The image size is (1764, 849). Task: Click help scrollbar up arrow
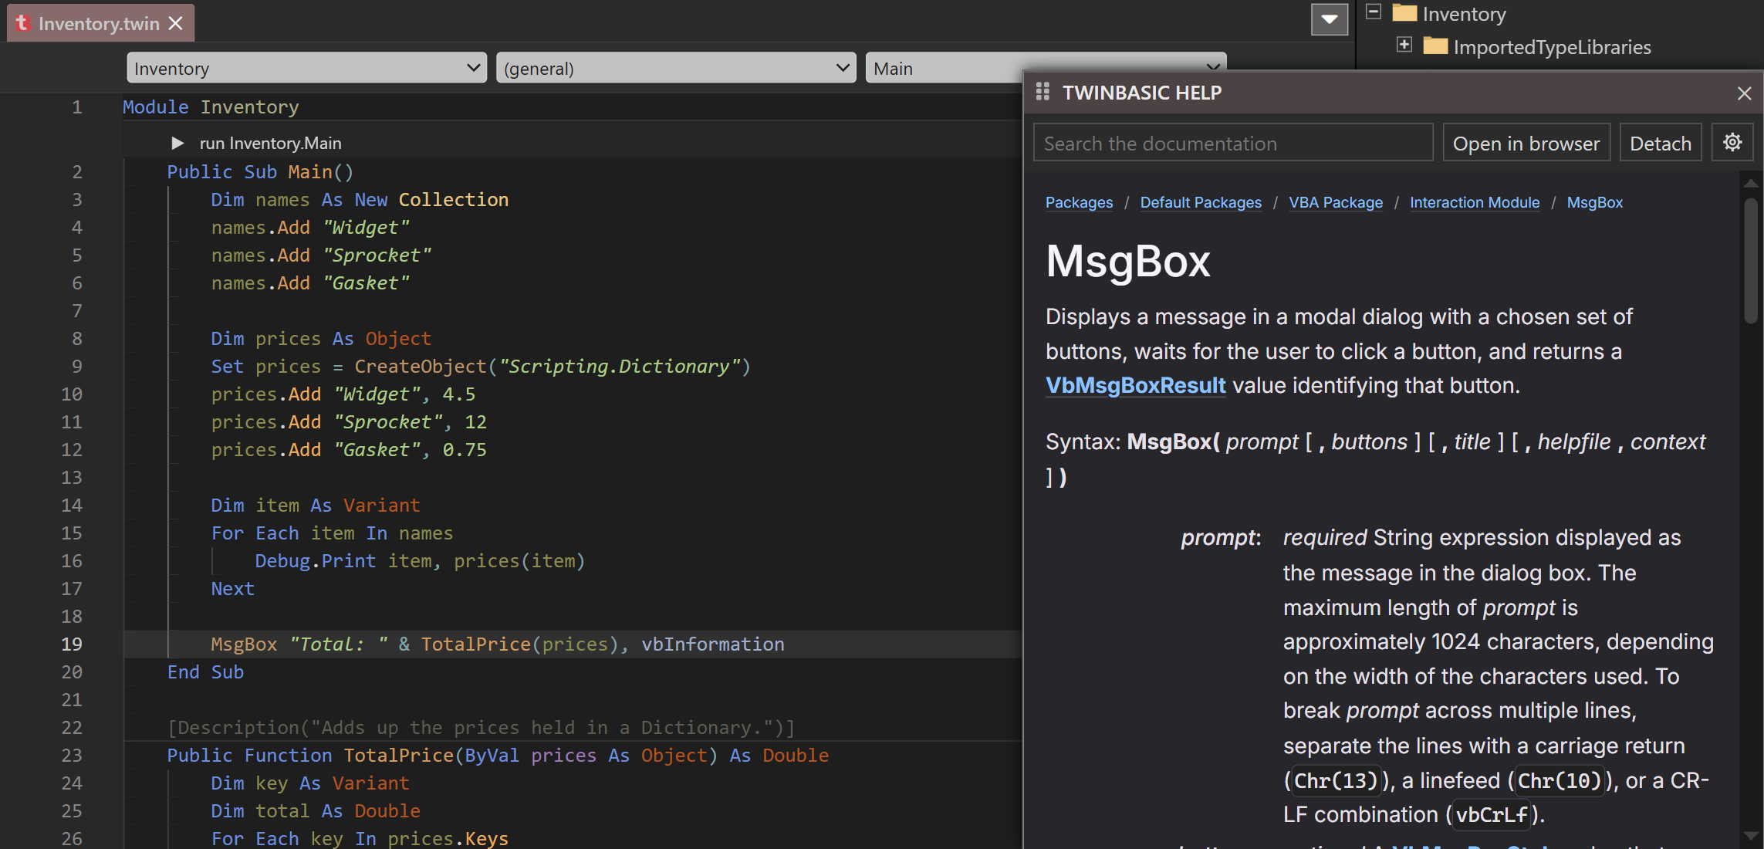[1751, 183]
